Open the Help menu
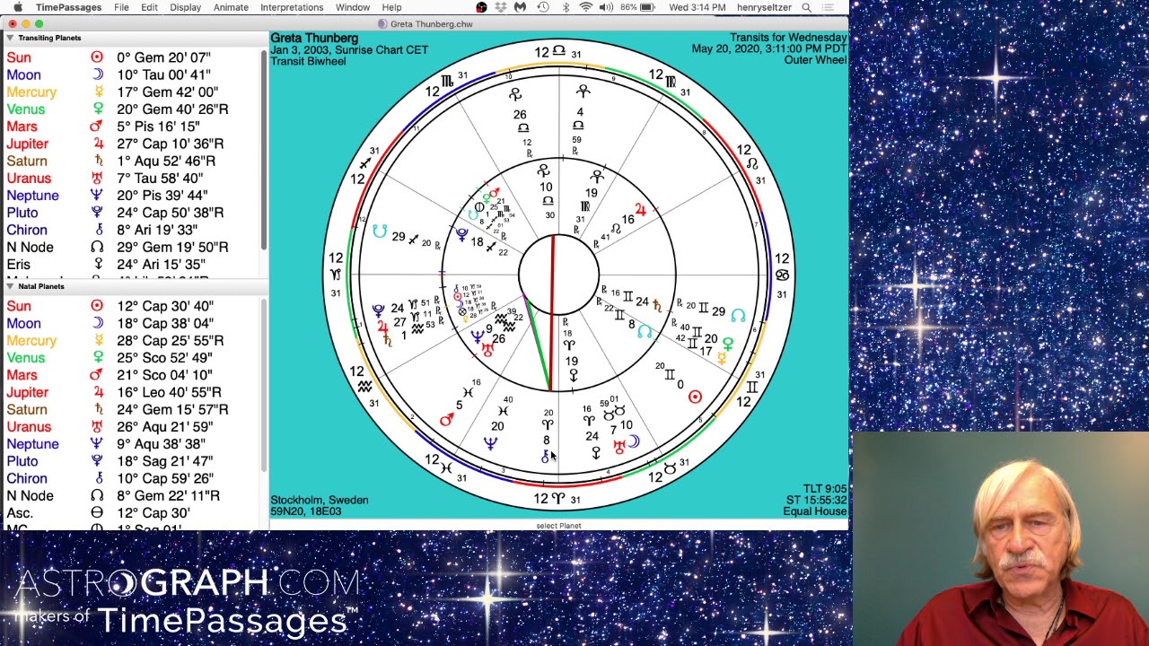The image size is (1149, 646). coord(391,7)
